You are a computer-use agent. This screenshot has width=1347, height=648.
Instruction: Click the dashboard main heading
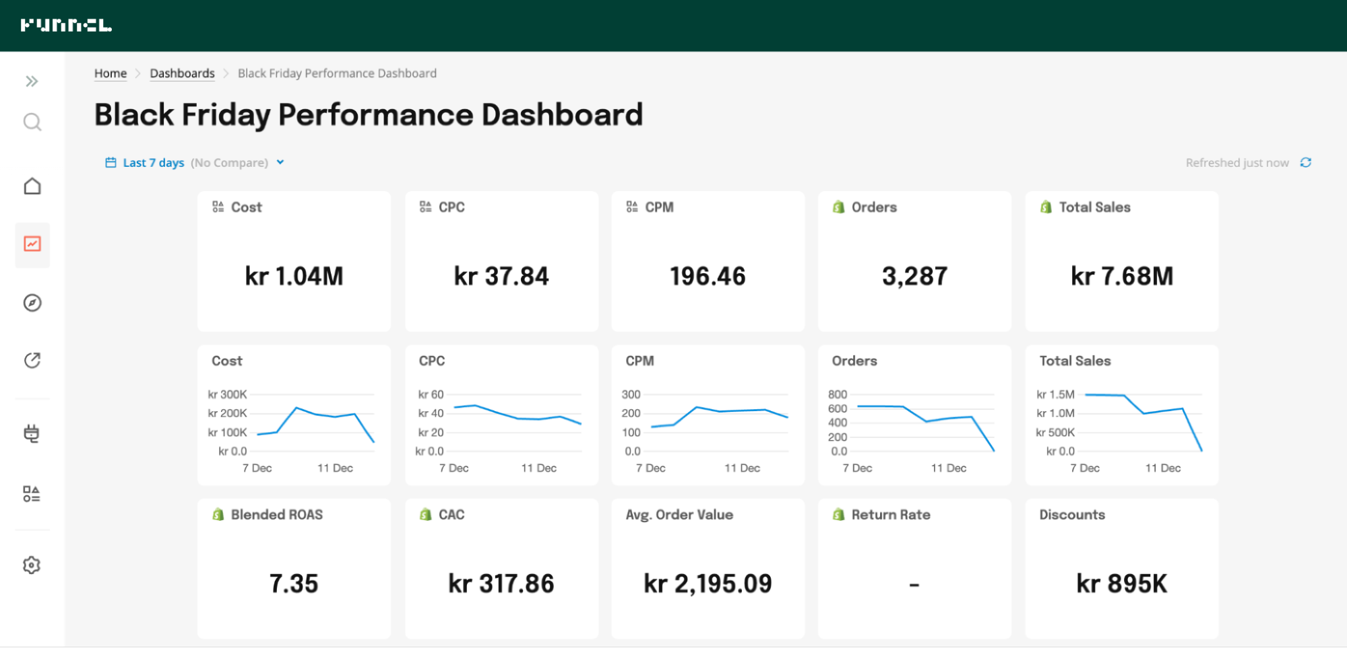pos(369,114)
